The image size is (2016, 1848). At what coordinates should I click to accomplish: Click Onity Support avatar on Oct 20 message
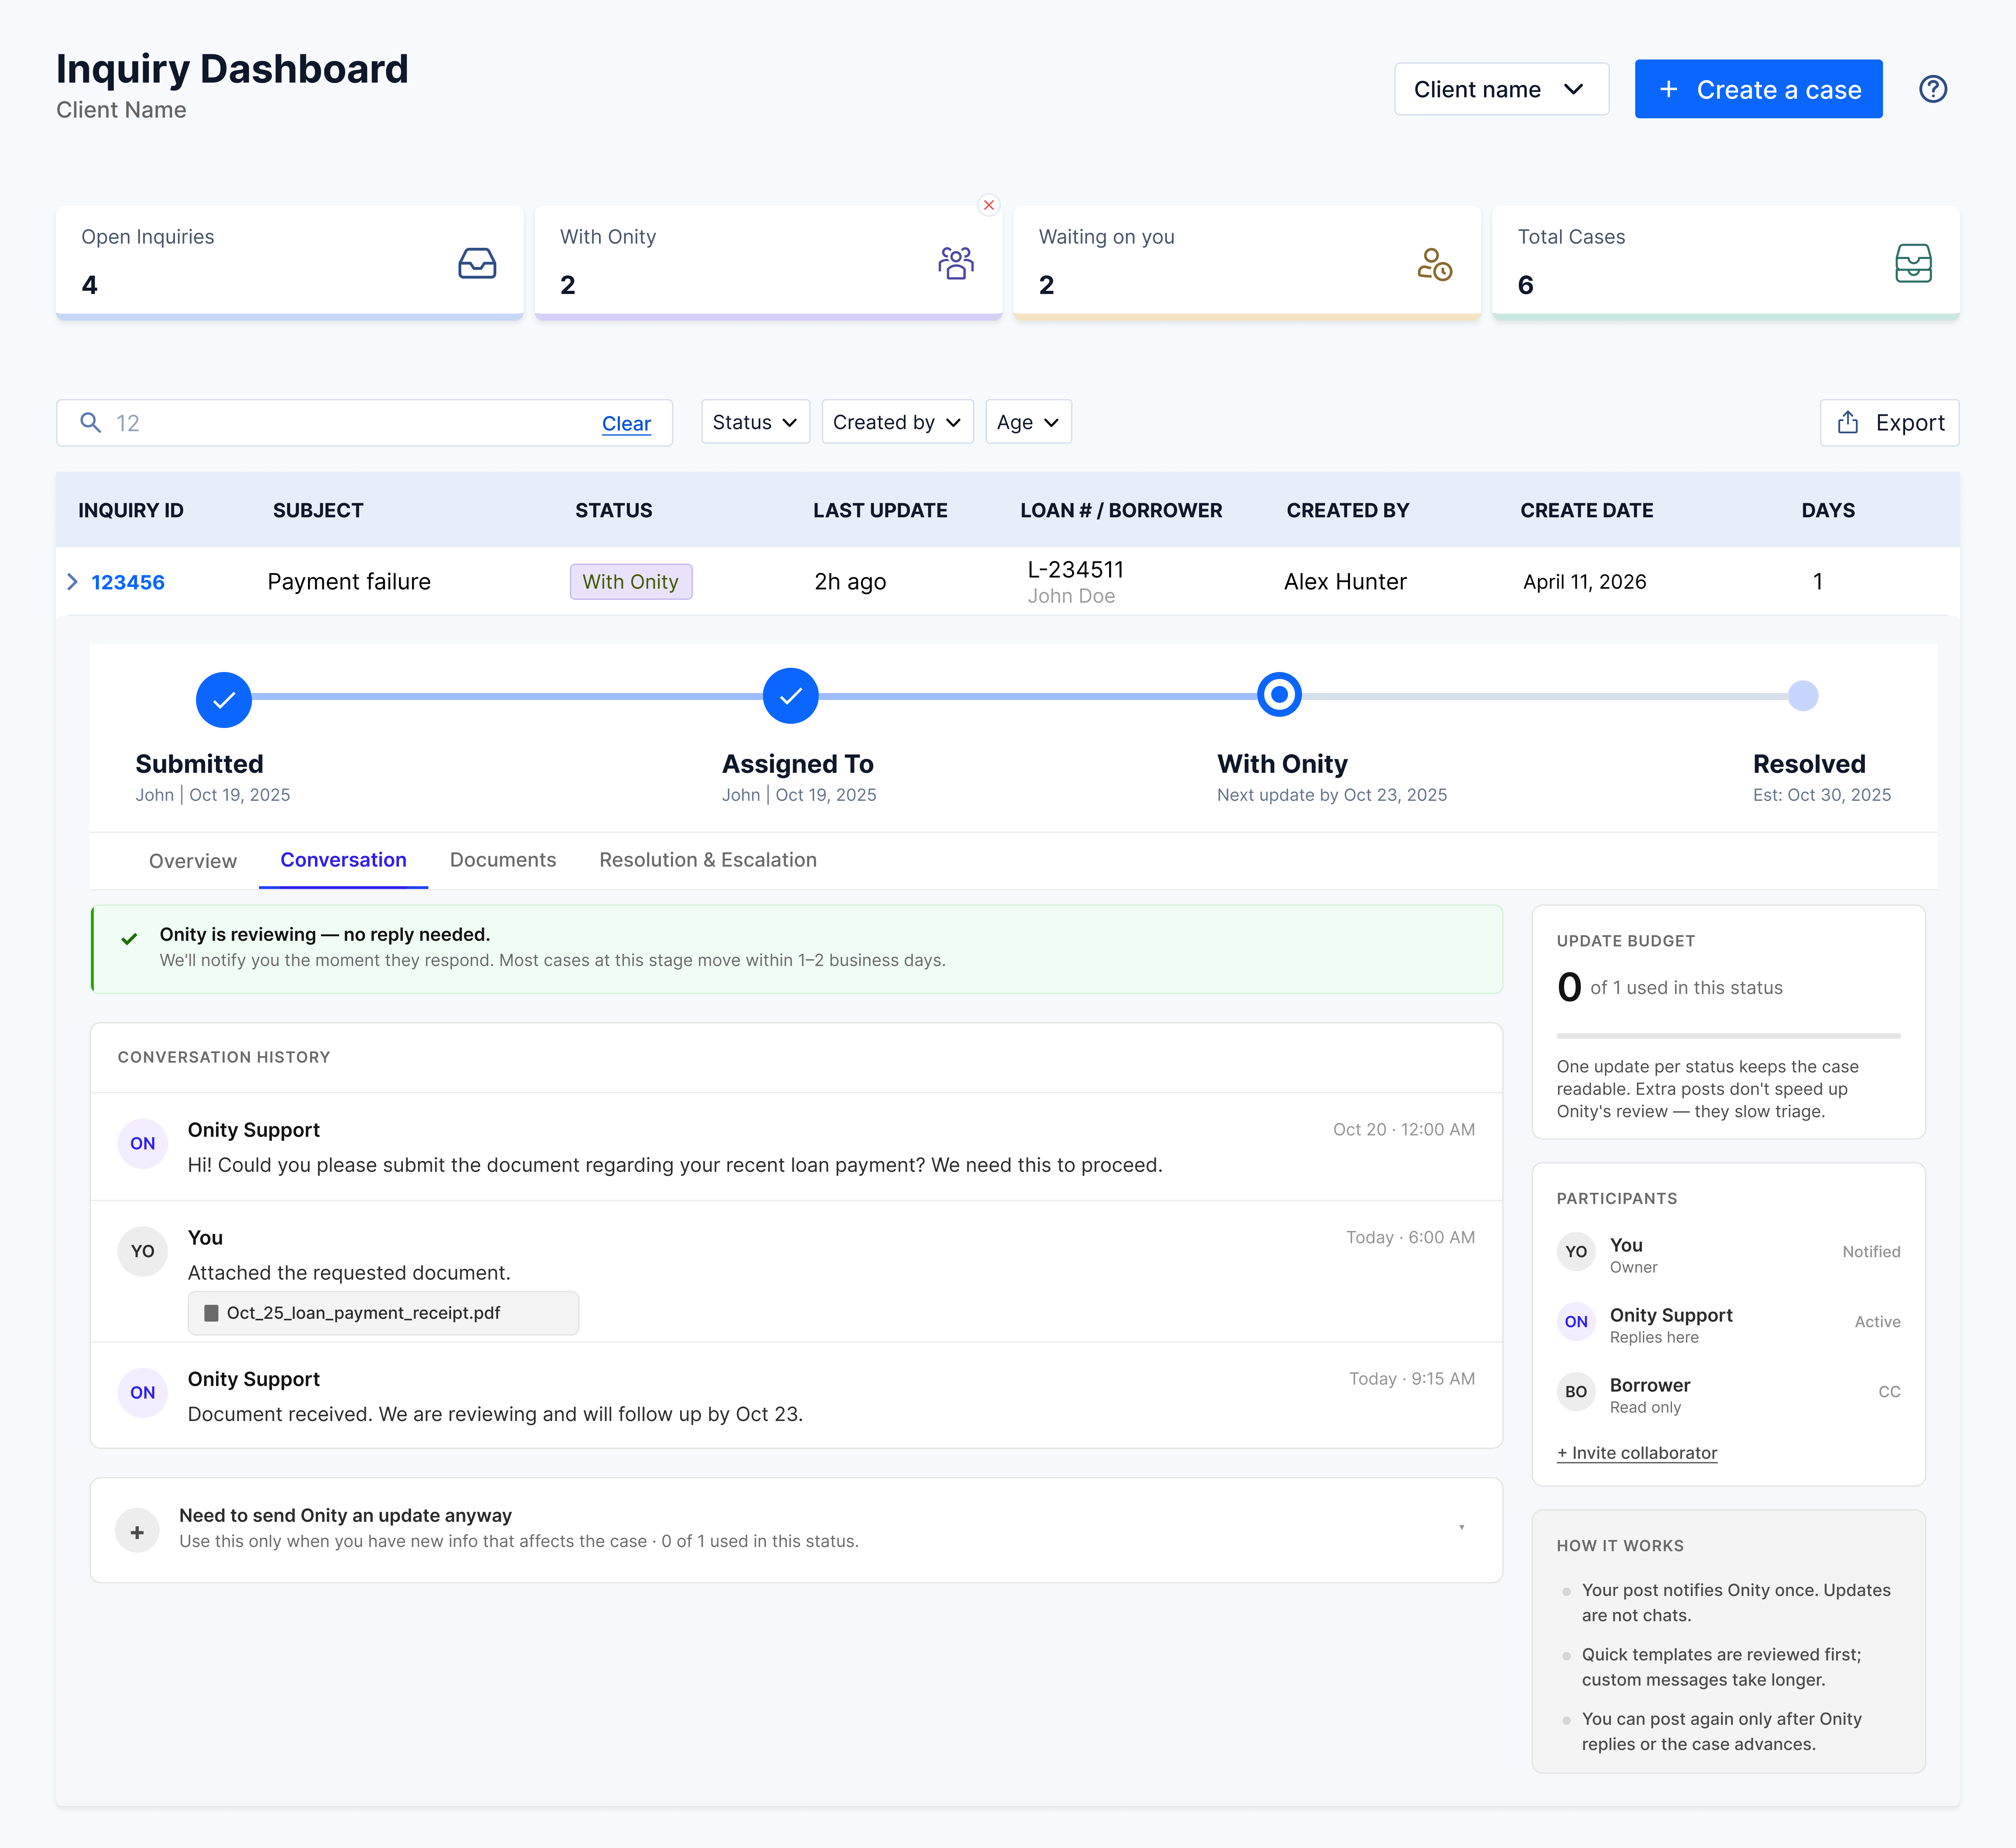(x=143, y=1143)
